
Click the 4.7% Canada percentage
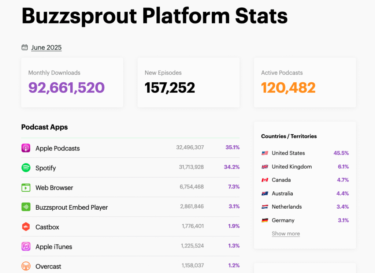point(343,180)
